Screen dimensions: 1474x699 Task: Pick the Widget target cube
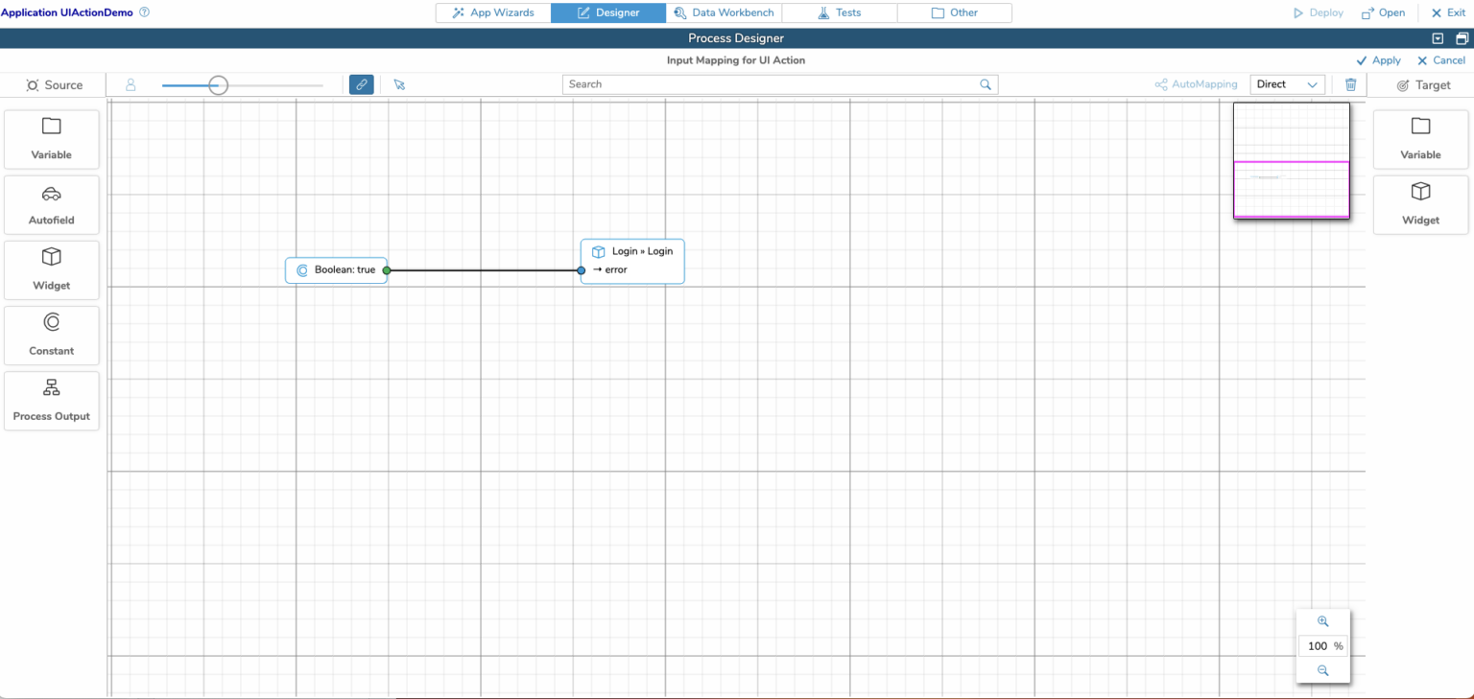coord(1420,192)
